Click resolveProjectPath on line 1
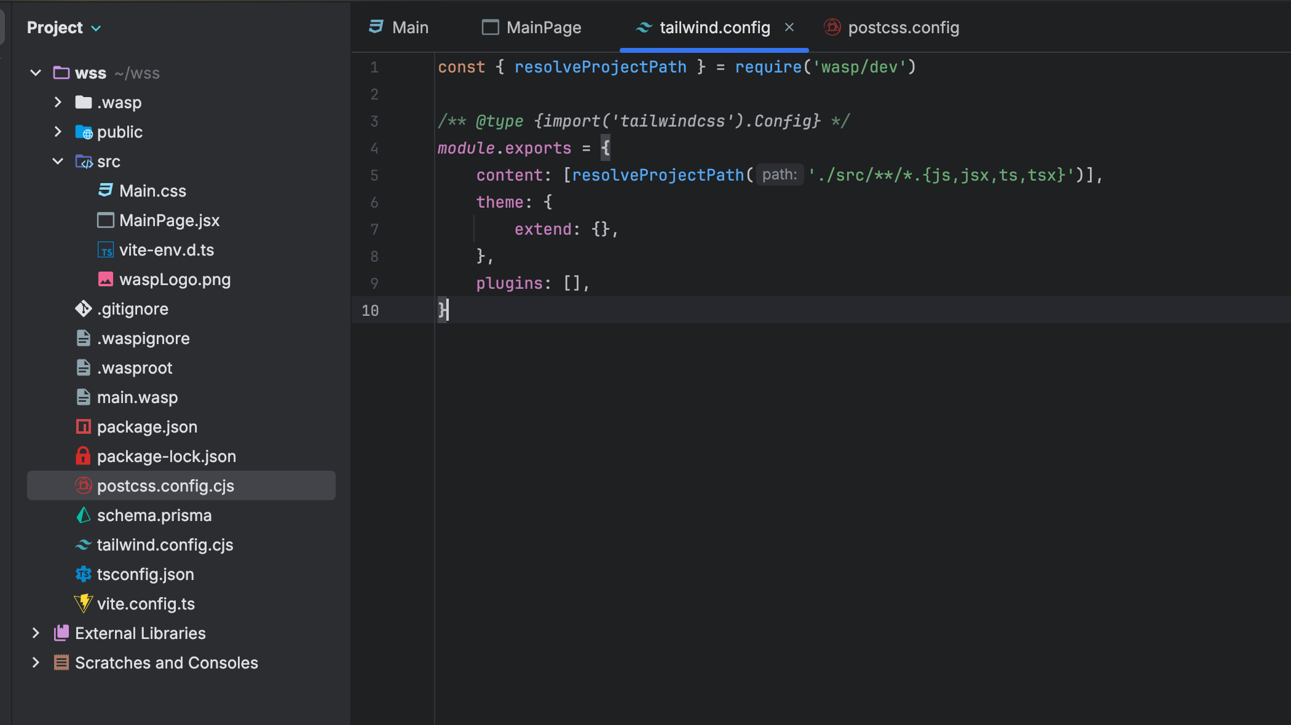 [x=600, y=67]
